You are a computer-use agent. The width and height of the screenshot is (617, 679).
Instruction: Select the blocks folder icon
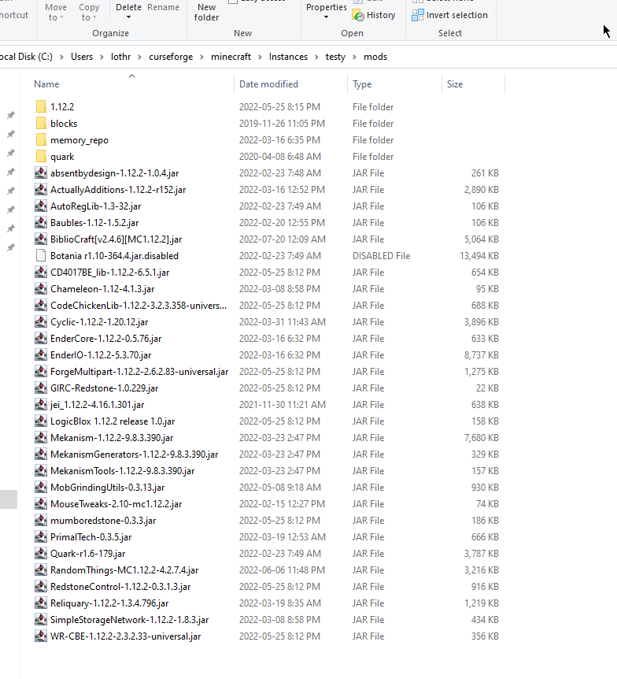[x=41, y=124]
